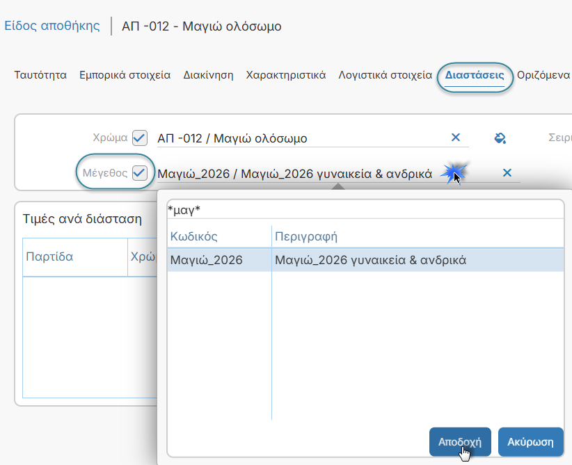Open the Ταυτότητα tab
The width and height of the screenshot is (572, 465).
40,75
